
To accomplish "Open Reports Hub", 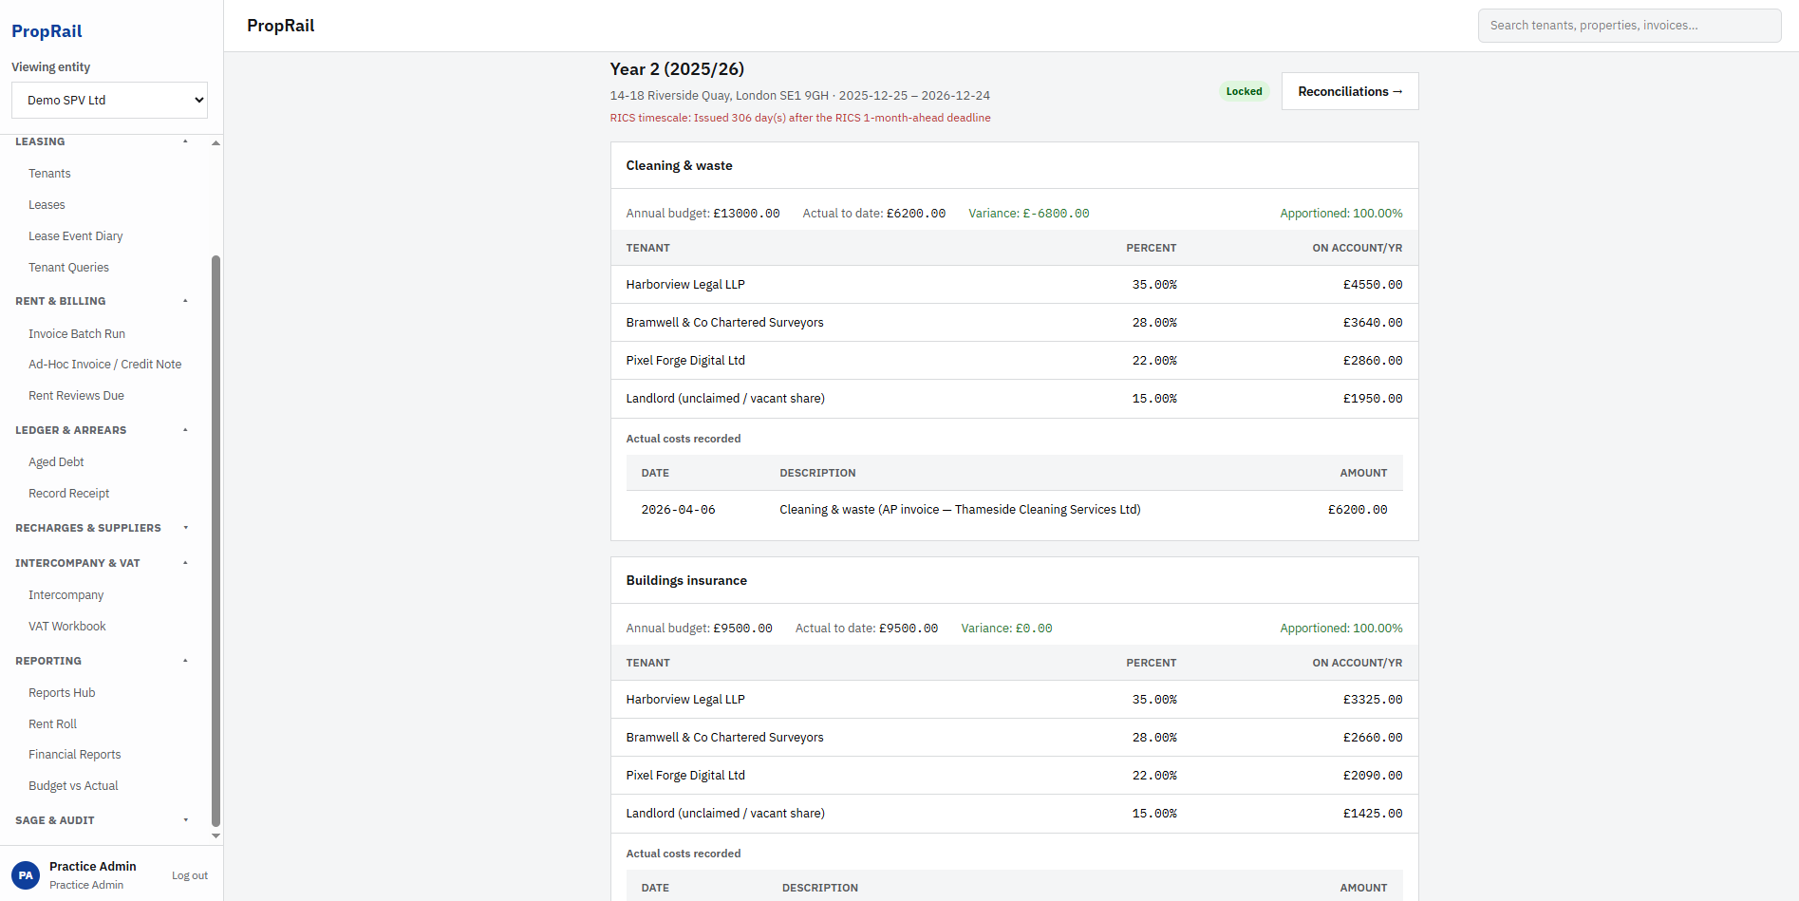I will [62, 693].
